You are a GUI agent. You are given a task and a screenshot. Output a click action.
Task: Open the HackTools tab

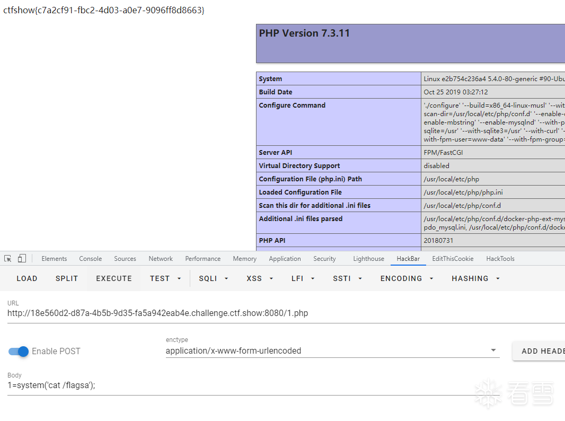(x=500, y=258)
